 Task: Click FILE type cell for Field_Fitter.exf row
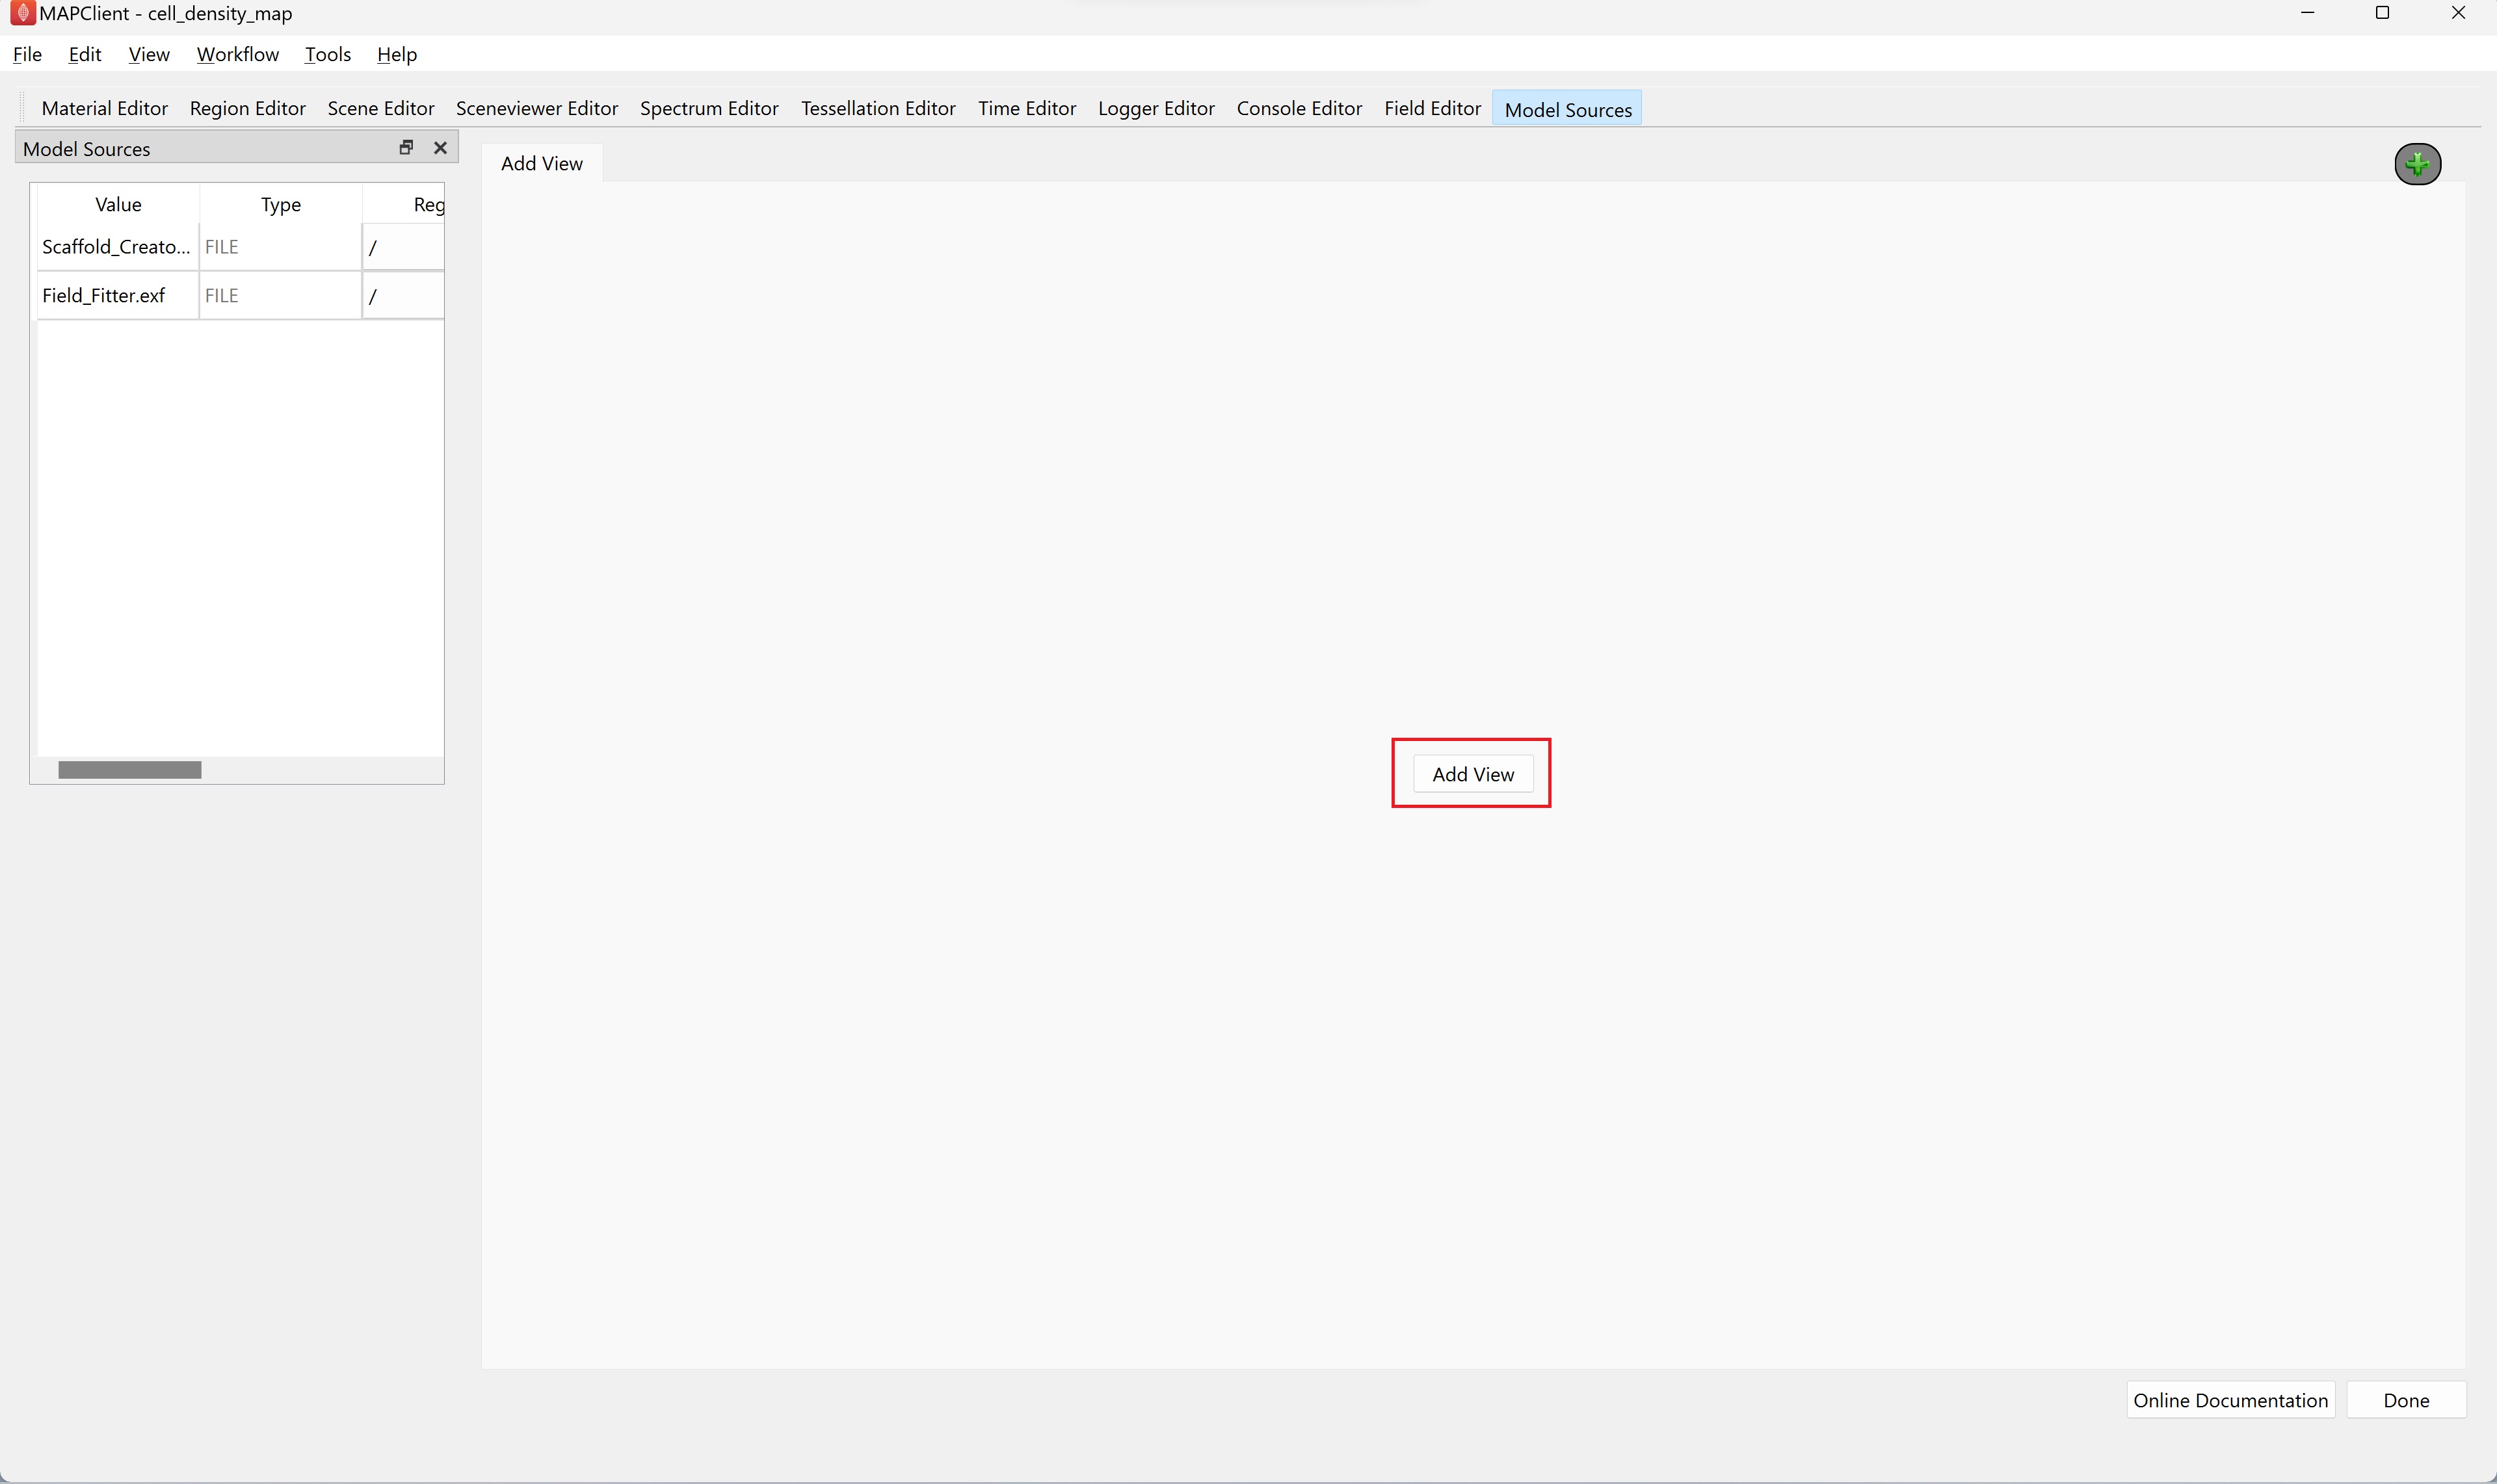[x=280, y=296]
